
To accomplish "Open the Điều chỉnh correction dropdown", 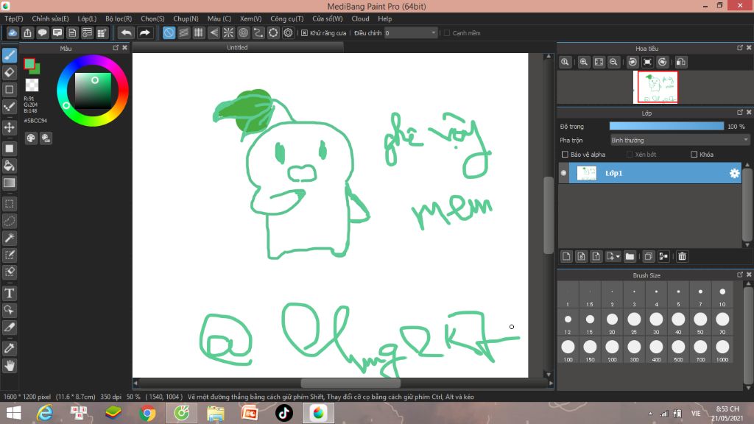I will click(x=411, y=32).
